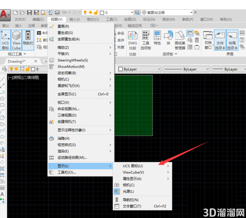The image size is (246, 218).
Task: Click the Save As disk icon
Action: point(36,13)
